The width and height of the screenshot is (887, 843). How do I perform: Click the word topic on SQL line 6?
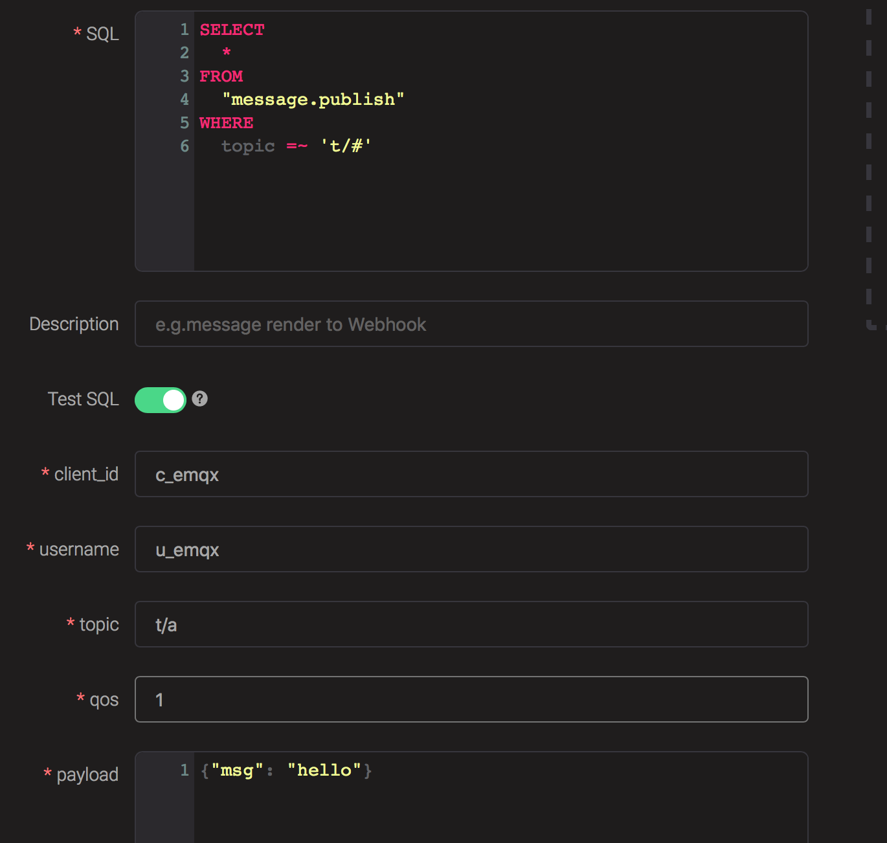click(248, 146)
